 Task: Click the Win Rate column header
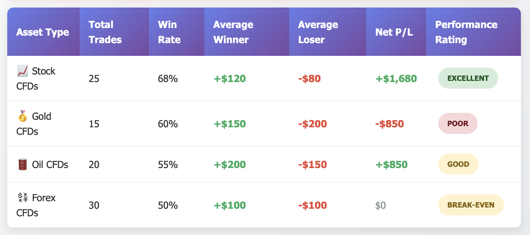coord(169,32)
